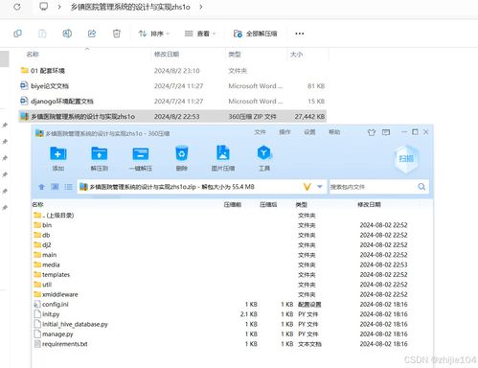The width and height of the screenshot is (478, 368).
Task: Click the 乡镇医院管理系统的设计与实现zhs1o breadcrumb
Action: (x=130, y=7)
